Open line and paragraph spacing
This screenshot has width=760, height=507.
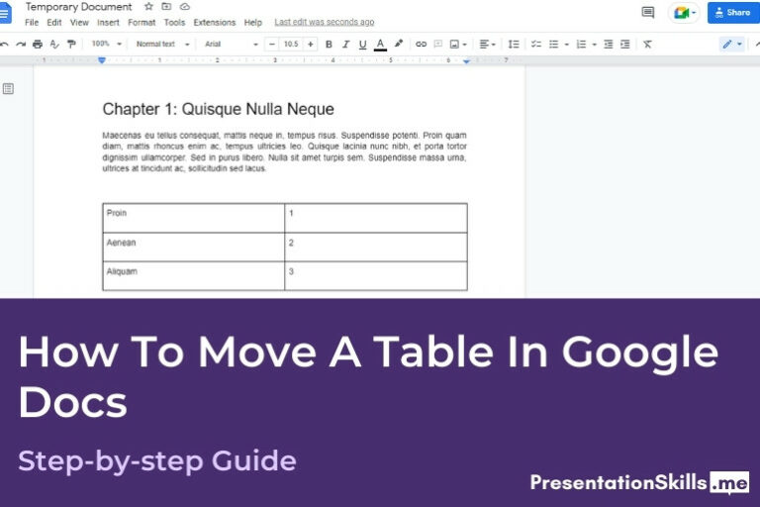514,45
